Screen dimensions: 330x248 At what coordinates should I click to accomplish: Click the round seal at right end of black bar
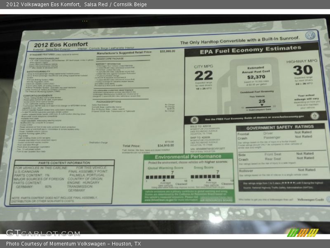pos(315,116)
